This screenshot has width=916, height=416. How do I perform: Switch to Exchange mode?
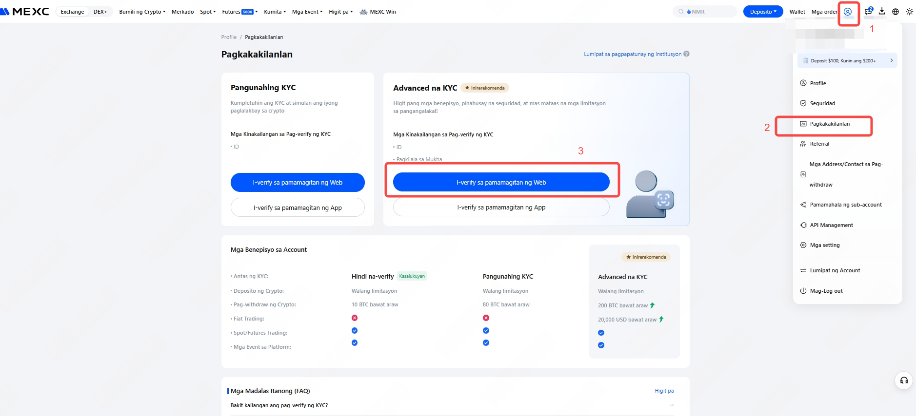pyautogui.click(x=72, y=12)
